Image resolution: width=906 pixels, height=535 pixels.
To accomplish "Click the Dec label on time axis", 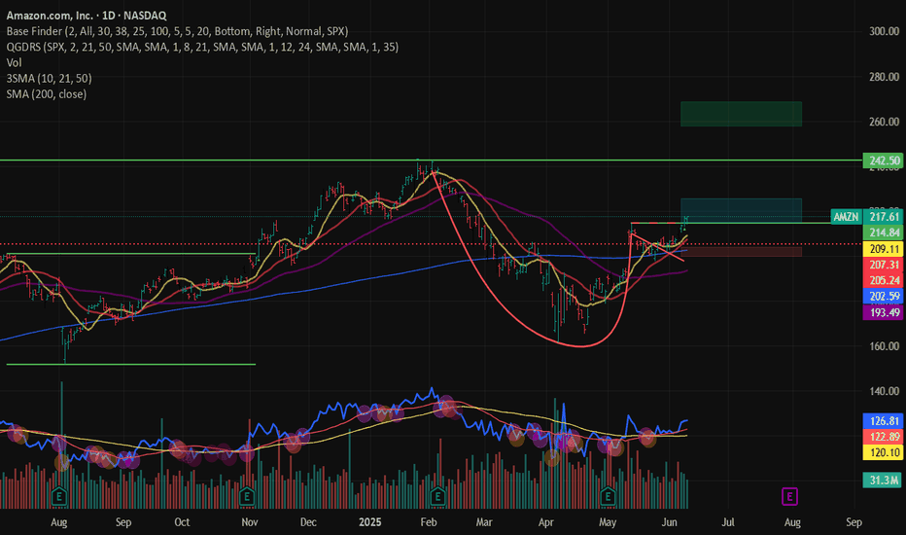I will coord(308,522).
